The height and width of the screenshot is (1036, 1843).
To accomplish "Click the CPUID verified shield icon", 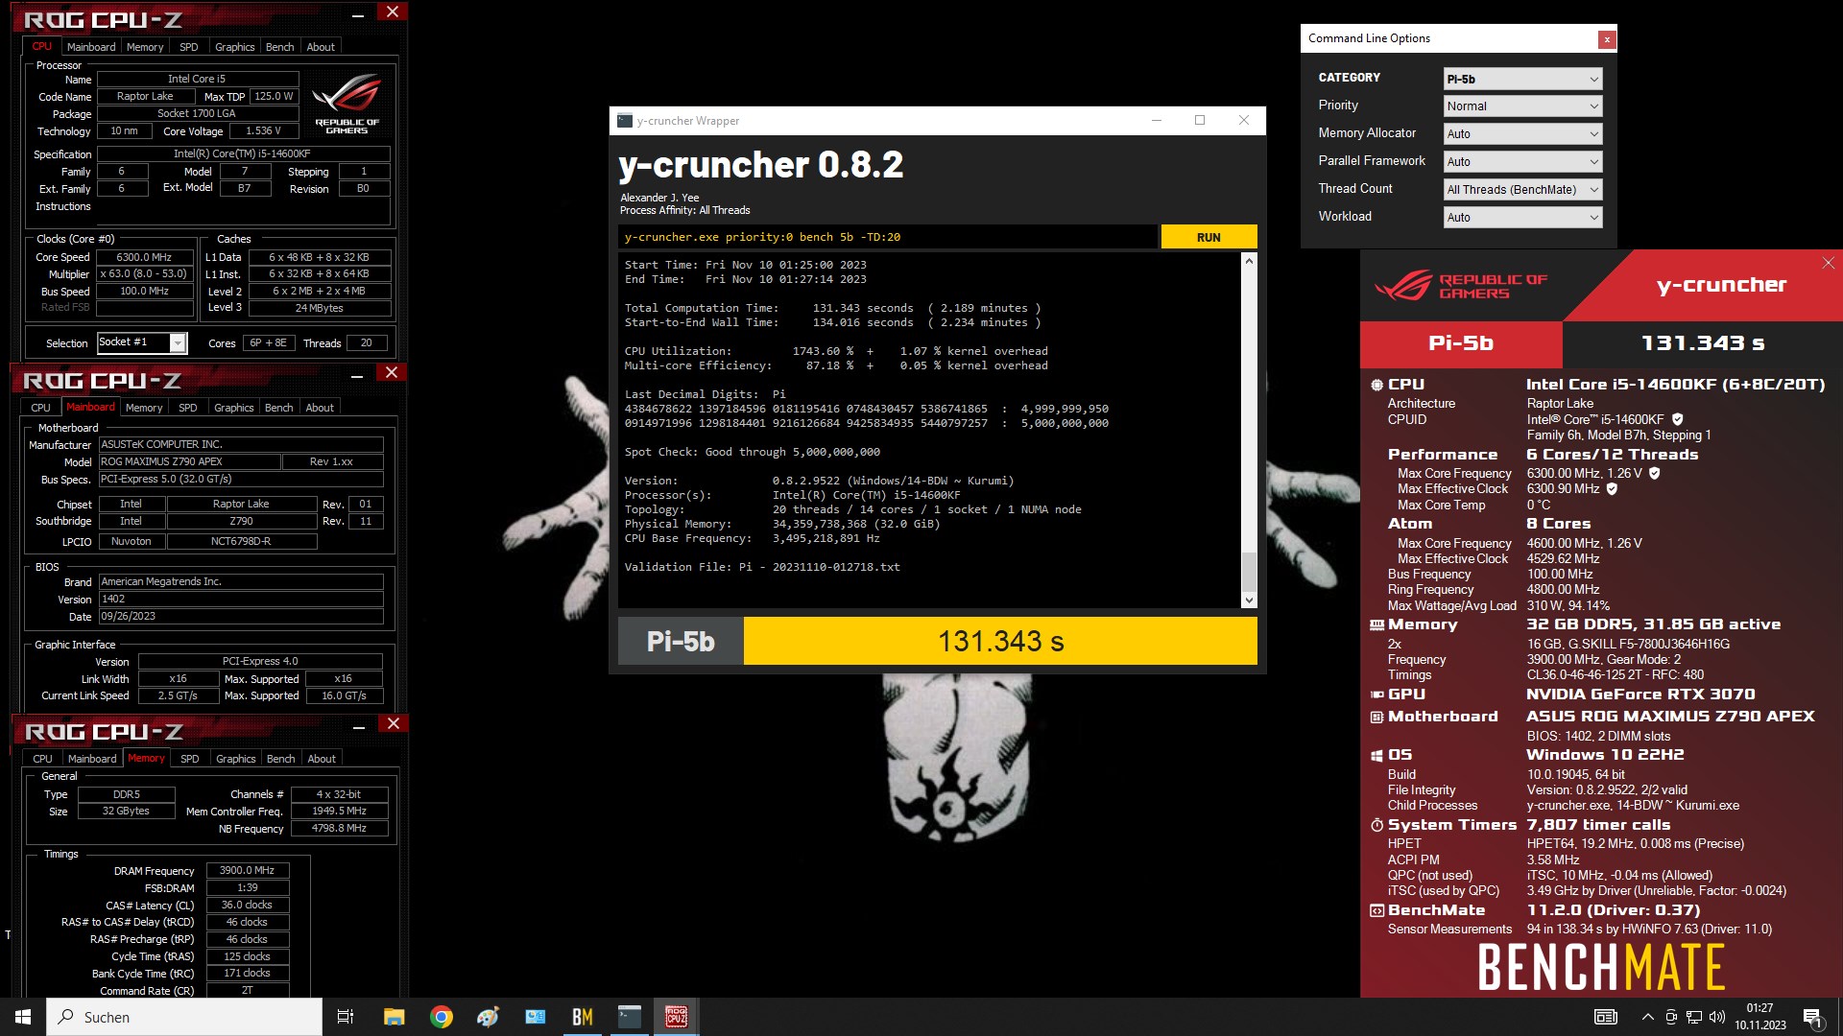I will pos(1678,419).
